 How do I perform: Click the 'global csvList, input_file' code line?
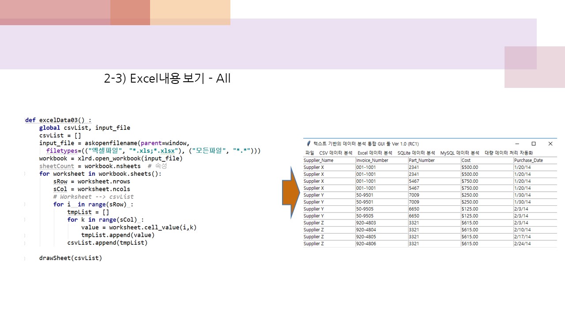(85, 128)
